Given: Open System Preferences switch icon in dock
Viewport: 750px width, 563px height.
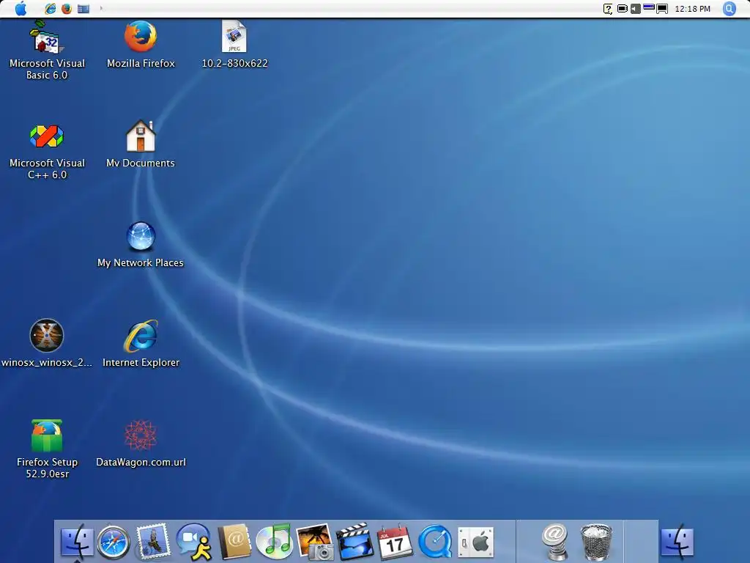Looking at the screenshot, I should (x=475, y=542).
